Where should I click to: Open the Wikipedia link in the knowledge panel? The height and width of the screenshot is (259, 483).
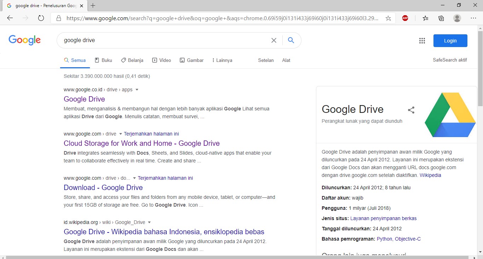(430, 175)
